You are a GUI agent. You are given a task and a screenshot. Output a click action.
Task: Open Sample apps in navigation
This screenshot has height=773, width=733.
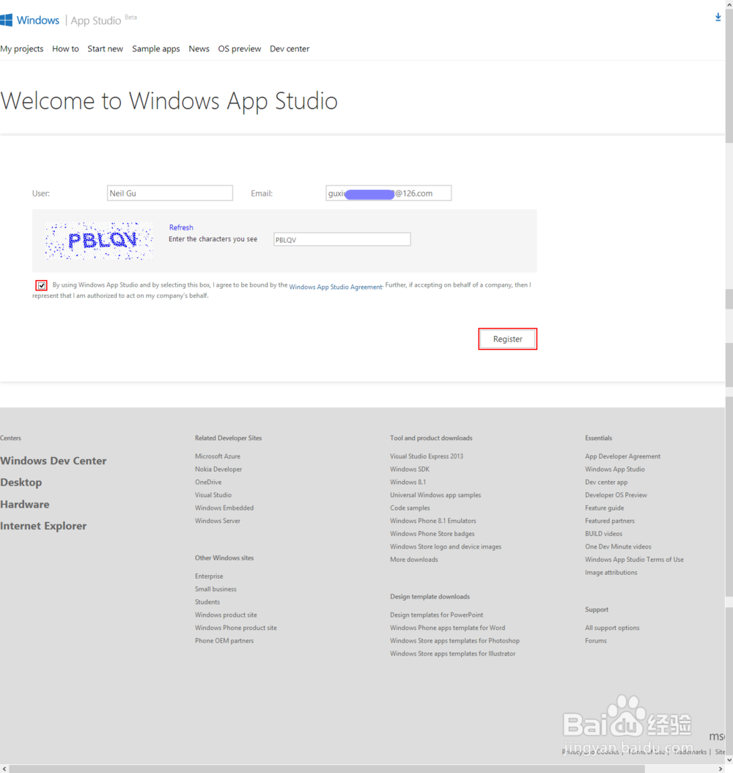coord(155,49)
